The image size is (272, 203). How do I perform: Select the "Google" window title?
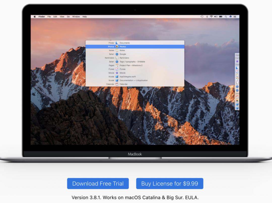[x=123, y=54]
